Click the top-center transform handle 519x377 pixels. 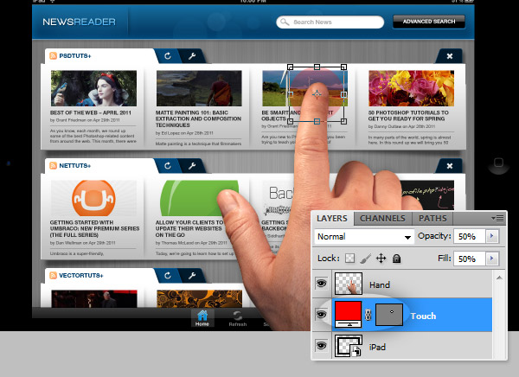coord(317,67)
